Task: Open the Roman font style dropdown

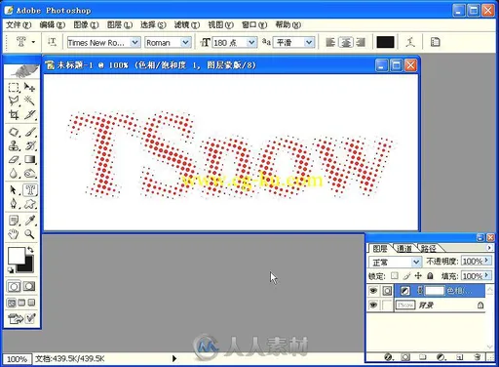Action: 185,42
